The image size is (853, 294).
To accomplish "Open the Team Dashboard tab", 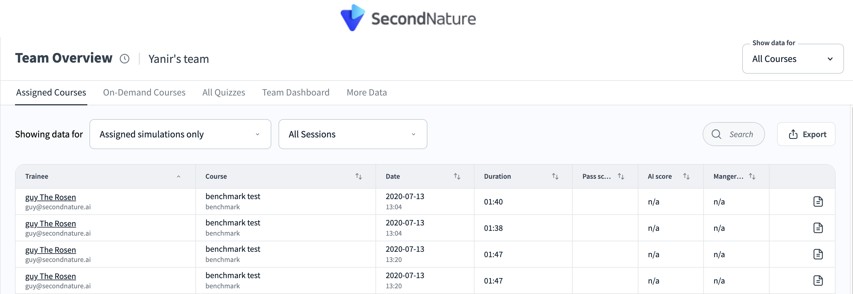I will click(x=295, y=93).
